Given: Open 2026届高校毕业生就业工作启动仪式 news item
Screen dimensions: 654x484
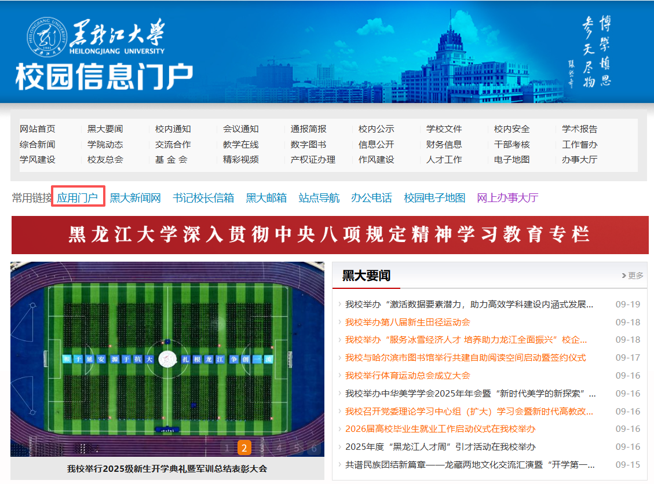Looking at the screenshot, I should (x=440, y=429).
